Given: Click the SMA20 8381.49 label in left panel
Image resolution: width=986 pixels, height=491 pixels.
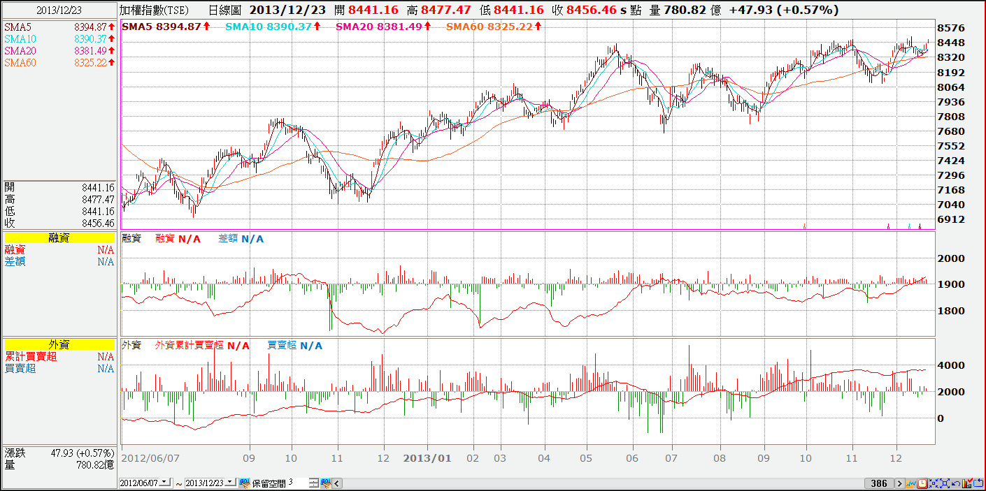Looking at the screenshot, I should tap(59, 51).
